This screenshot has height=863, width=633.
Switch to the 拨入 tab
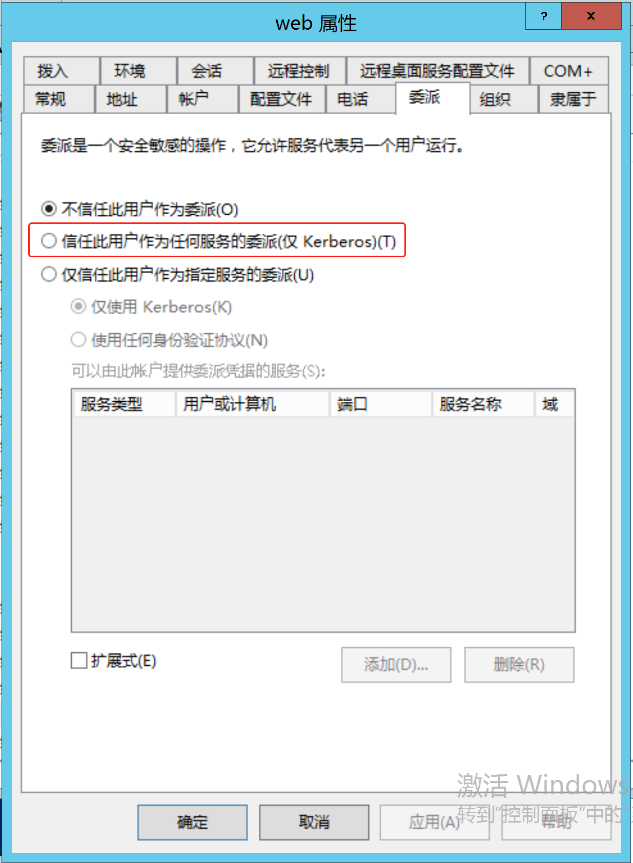pos(61,71)
